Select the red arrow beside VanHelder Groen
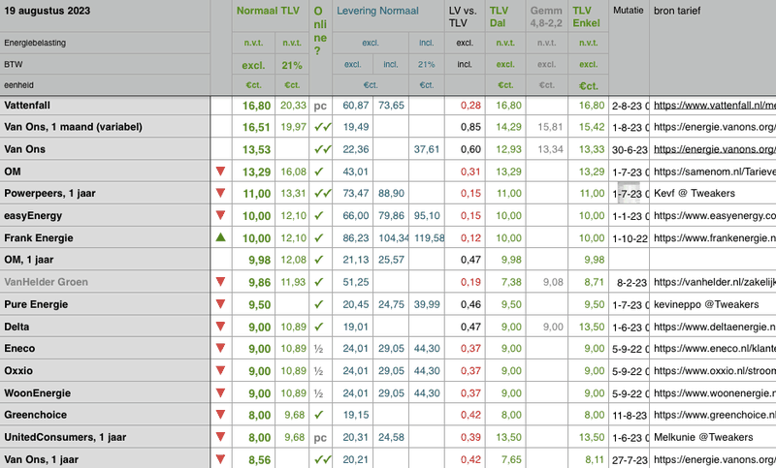 221,282
